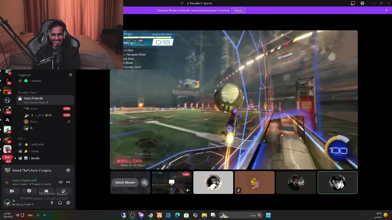The image size is (392, 220).
Task: Turn on camera from voice panel
Action: pyautogui.click(x=12, y=191)
